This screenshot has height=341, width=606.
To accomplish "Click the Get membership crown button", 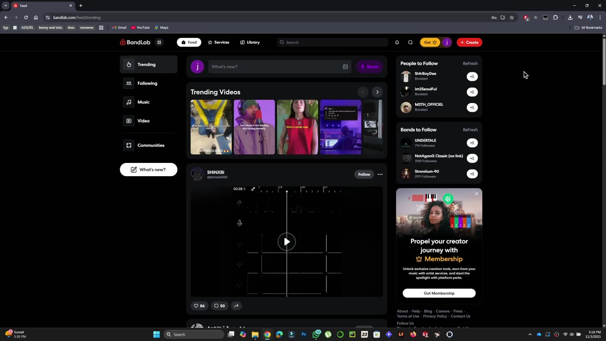I will pyautogui.click(x=430, y=42).
